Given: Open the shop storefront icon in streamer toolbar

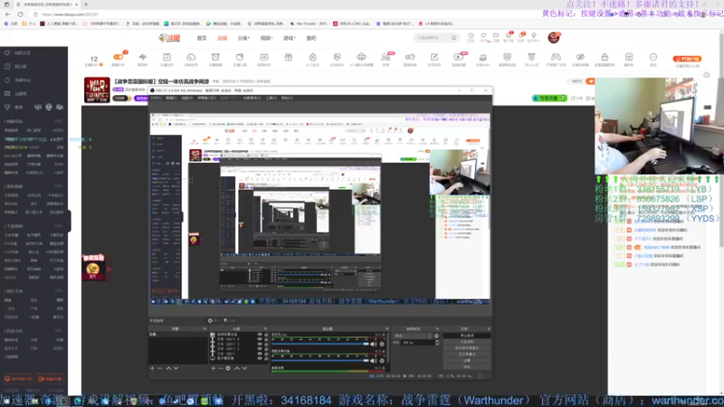Looking at the screenshot, I should [x=628, y=57].
